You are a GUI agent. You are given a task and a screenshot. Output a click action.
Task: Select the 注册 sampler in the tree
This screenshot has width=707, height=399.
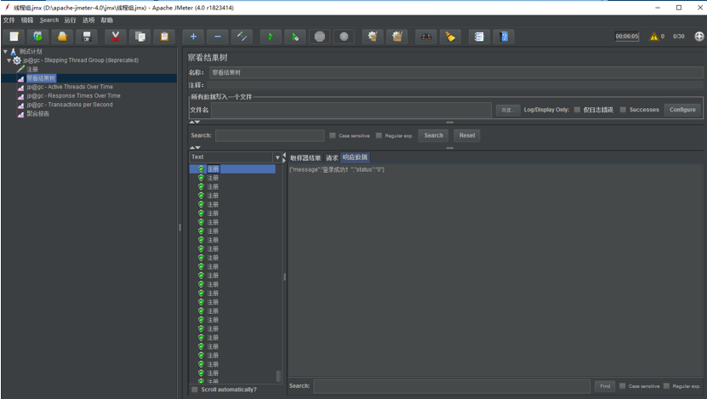click(32, 69)
